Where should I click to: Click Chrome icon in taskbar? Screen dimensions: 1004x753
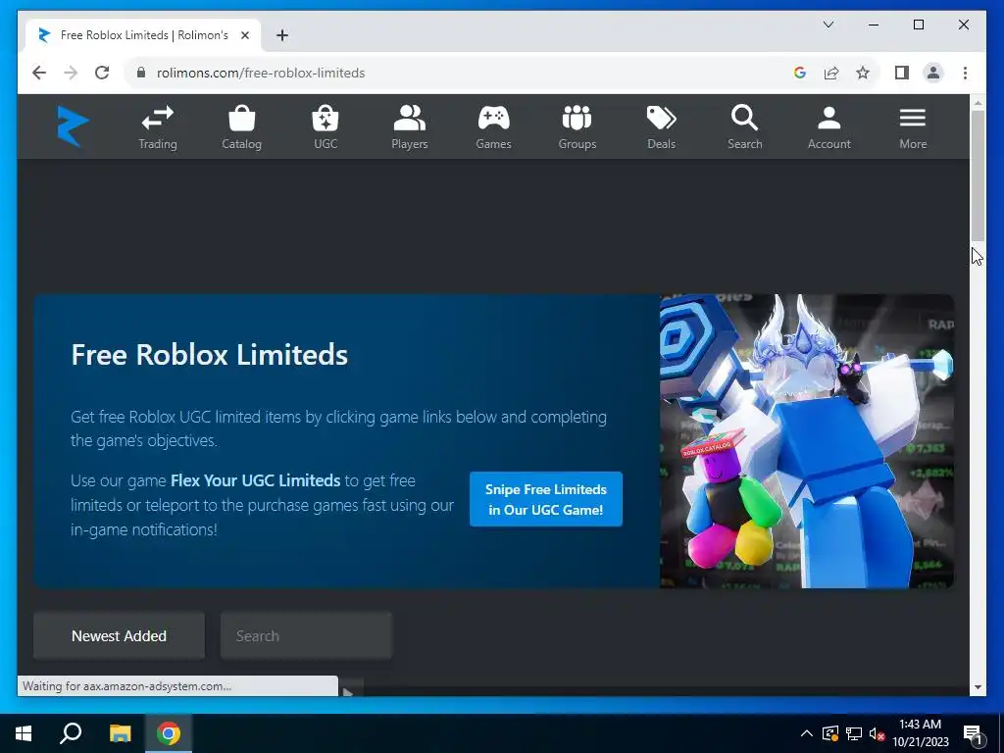click(169, 733)
